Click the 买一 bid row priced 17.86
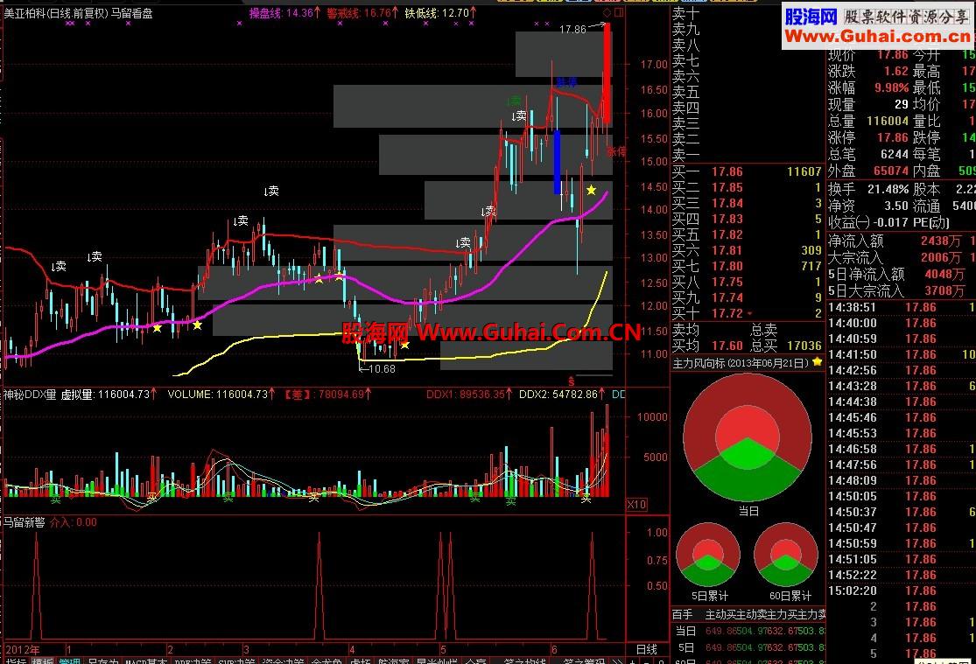The height and width of the screenshot is (664, 976). click(747, 171)
